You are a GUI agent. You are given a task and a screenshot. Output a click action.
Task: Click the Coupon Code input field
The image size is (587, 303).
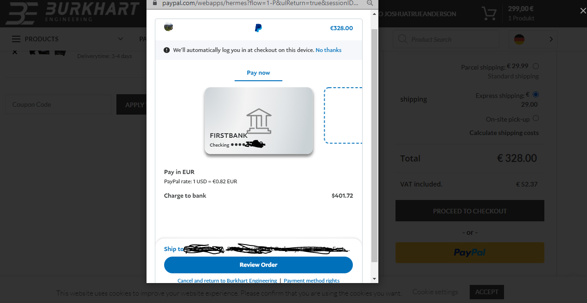[x=58, y=104]
